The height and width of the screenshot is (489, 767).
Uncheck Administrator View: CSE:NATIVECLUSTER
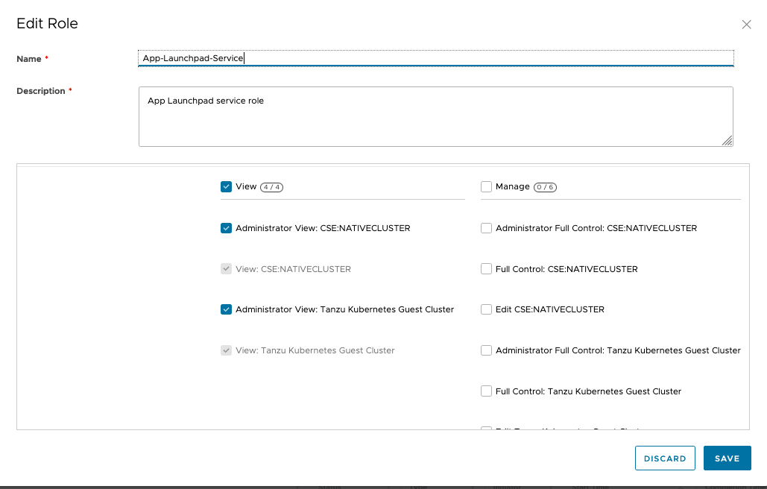(x=226, y=229)
